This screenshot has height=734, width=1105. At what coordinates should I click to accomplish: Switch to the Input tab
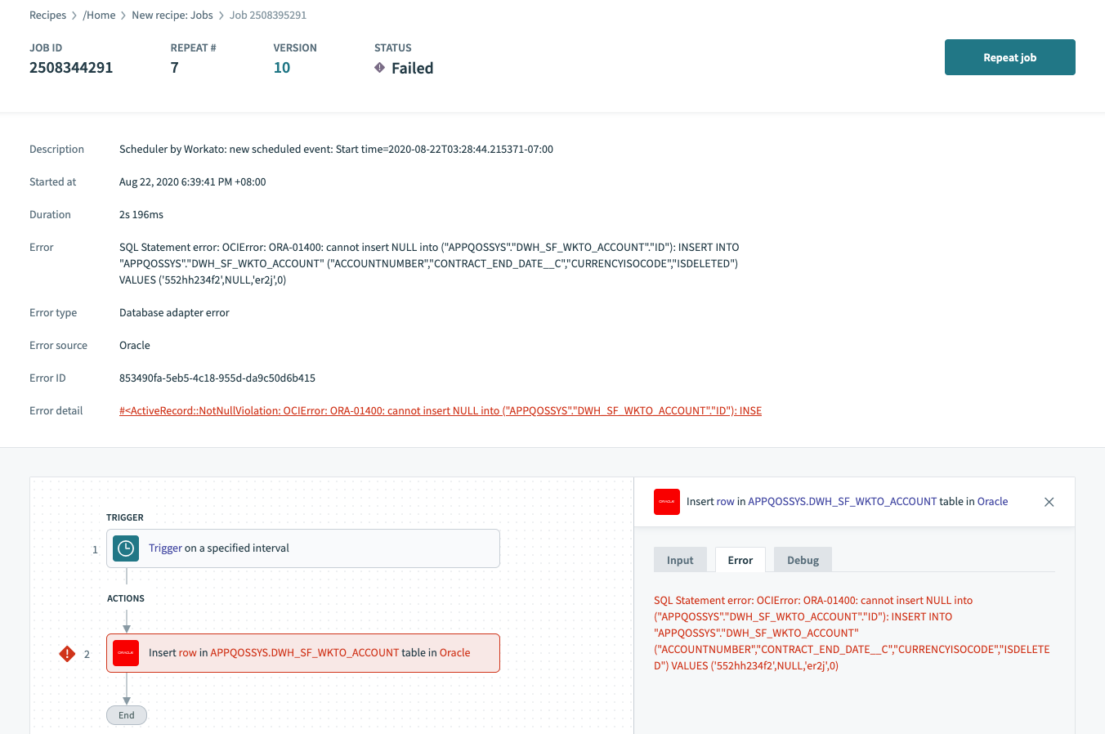click(x=680, y=560)
